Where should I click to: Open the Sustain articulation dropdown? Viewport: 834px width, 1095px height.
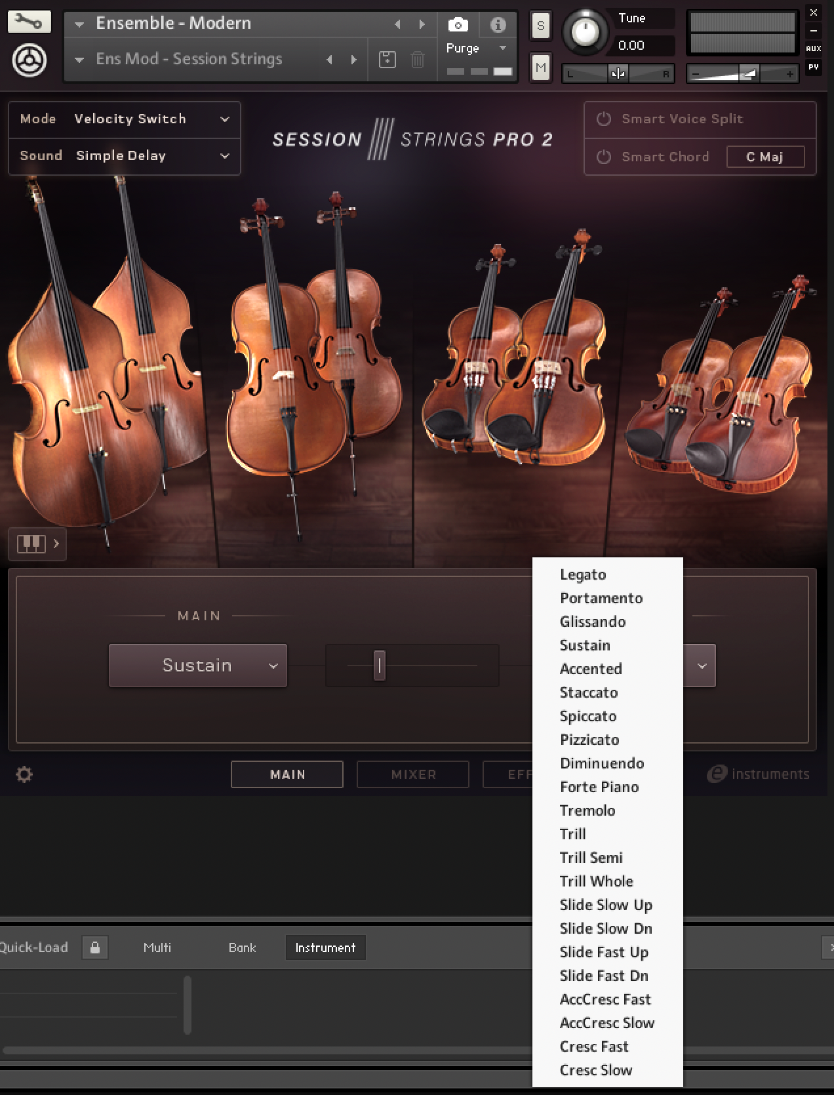click(x=198, y=666)
